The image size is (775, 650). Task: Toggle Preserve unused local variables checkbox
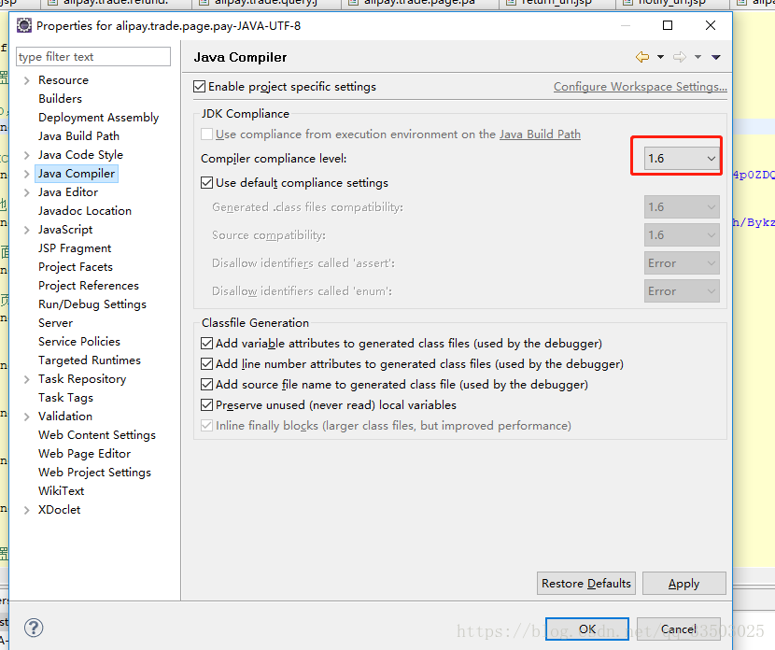(x=206, y=404)
